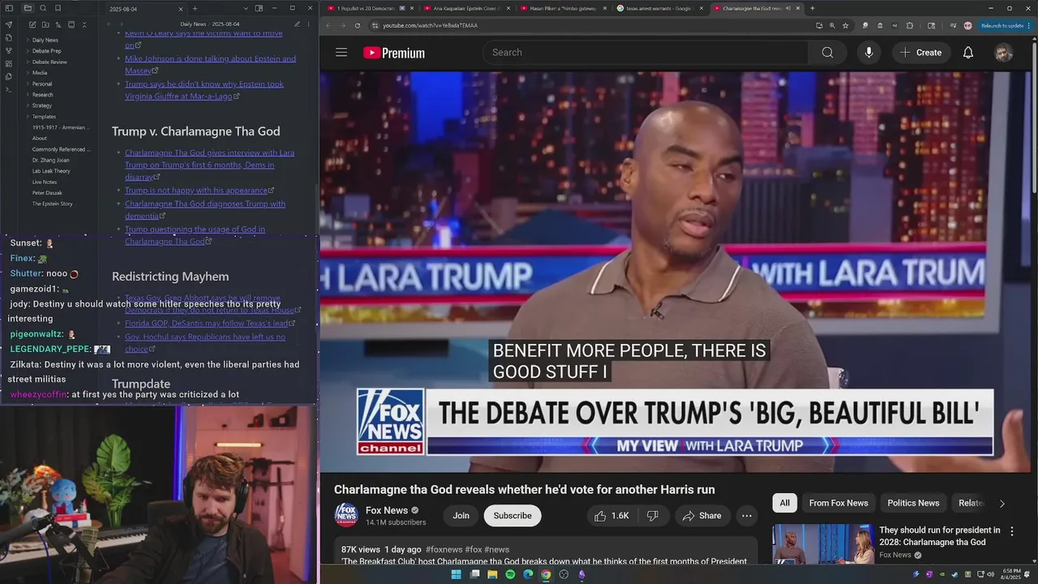Screen dimensions: 1038x584
Task: Expand the Debate Prep folder
Action: click(46, 51)
